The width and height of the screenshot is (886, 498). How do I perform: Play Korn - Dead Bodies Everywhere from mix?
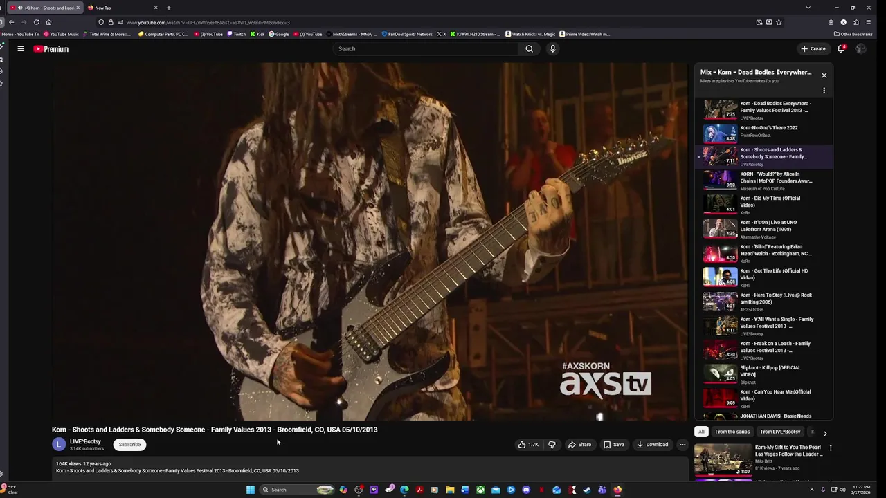[765, 110]
